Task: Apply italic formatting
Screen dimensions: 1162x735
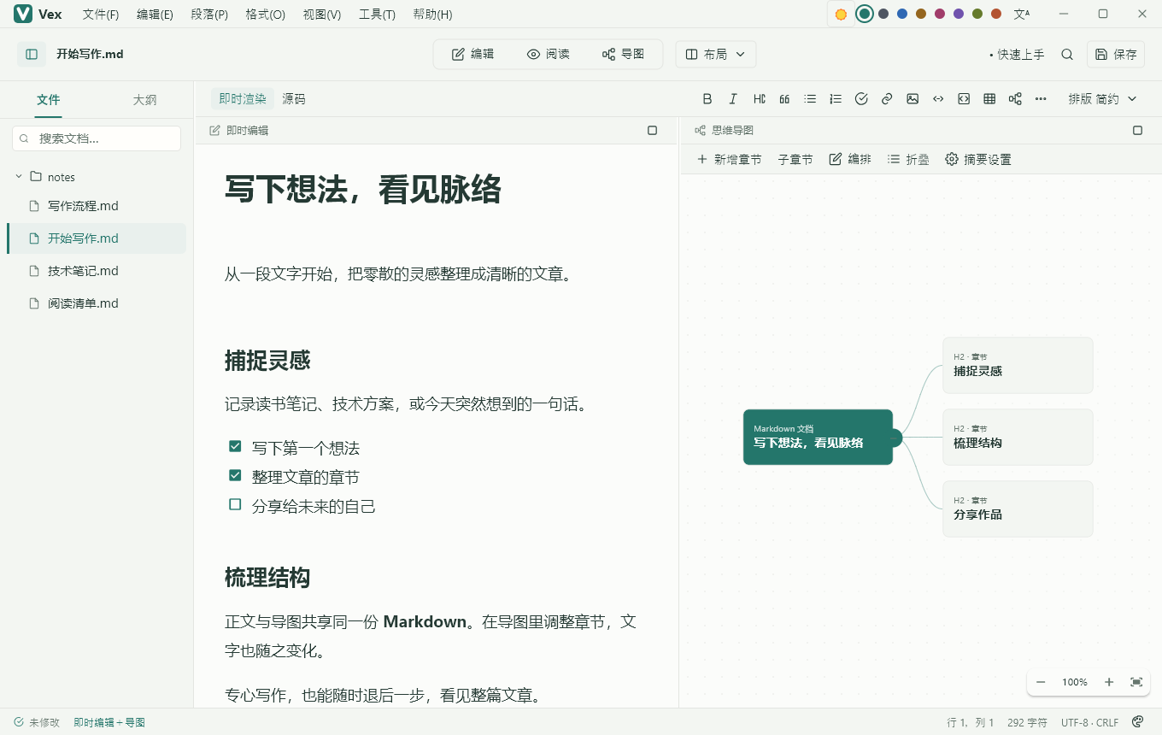Action: click(733, 98)
